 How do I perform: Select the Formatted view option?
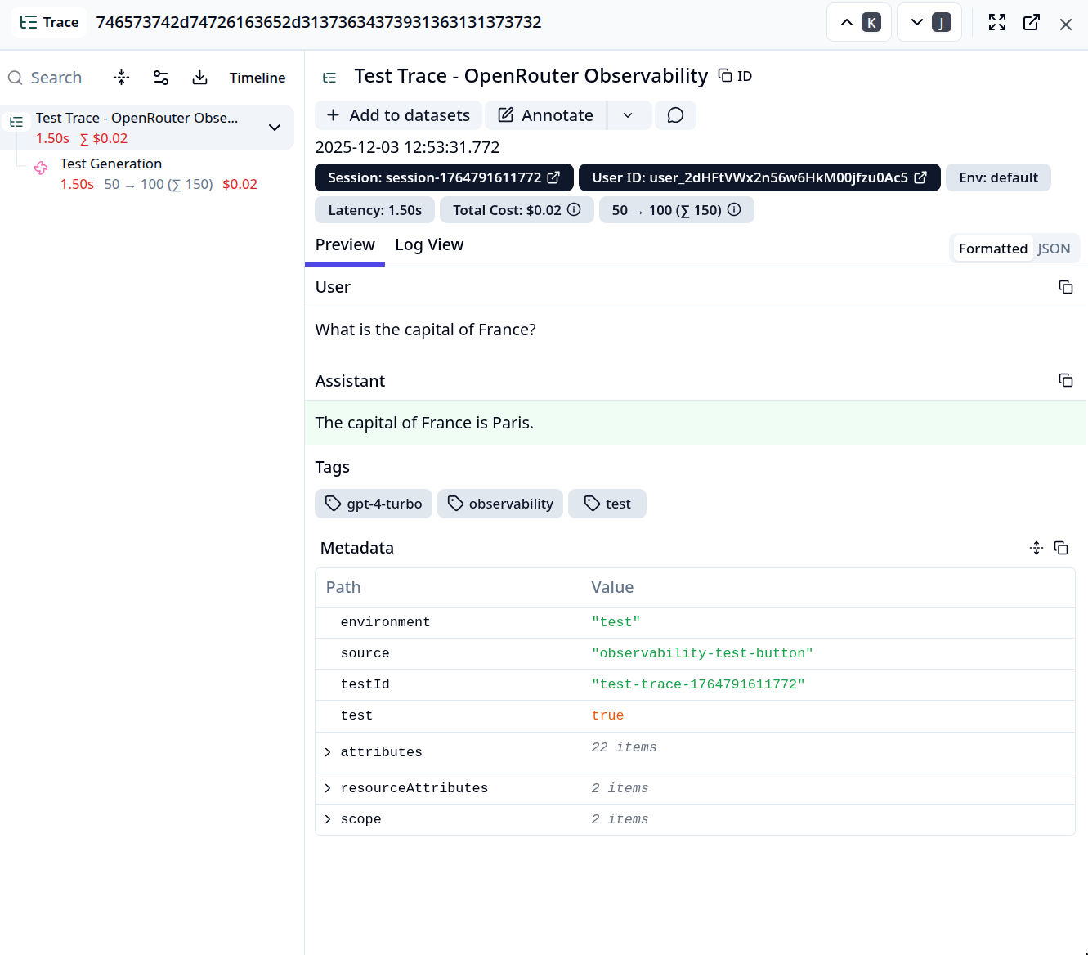[x=992, y=249]
